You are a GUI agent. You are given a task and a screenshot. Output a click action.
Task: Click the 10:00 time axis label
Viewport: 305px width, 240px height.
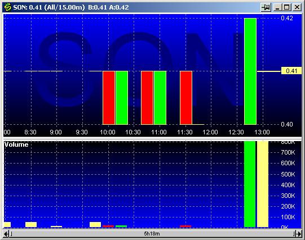coord(108,132)
